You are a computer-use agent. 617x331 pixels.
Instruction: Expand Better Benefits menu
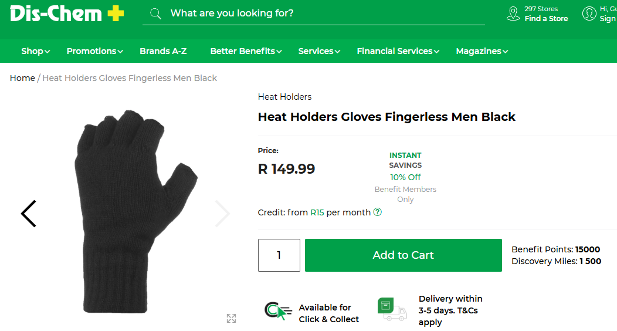click(x=246, y=51)
